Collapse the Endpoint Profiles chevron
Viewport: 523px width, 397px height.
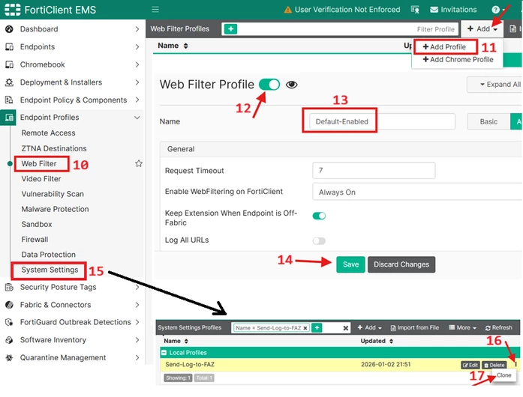click(137, 118)
